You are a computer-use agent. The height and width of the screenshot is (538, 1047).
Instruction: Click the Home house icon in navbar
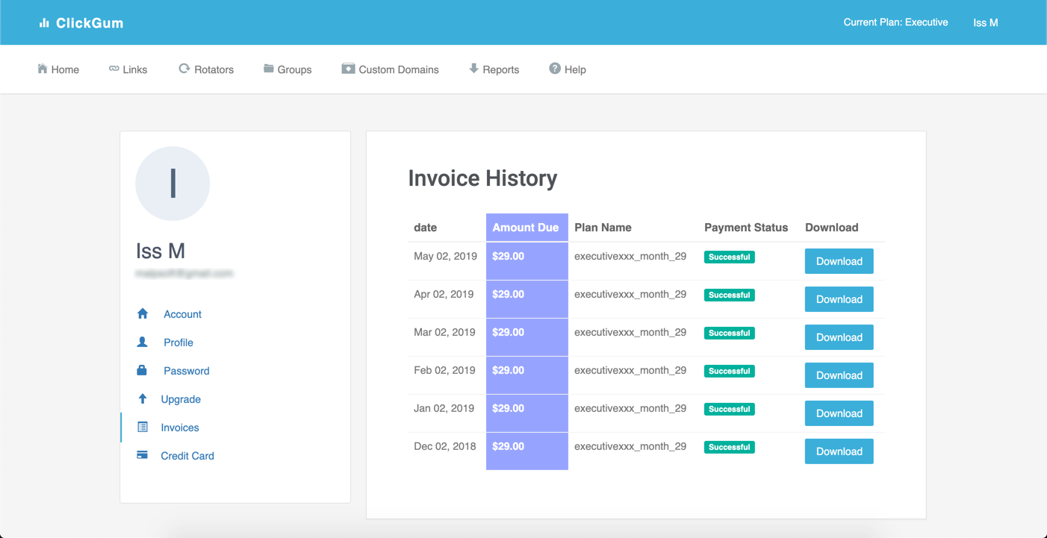[x=42, y=69]
